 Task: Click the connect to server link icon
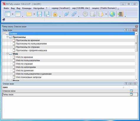tap(66, 14)
